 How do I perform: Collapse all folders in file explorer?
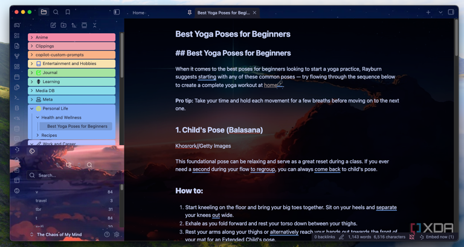[x=94, y=25]
